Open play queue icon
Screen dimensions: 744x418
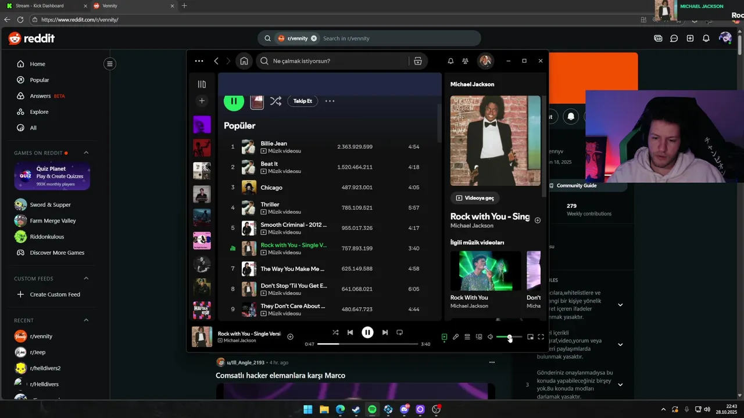click(x=467, y=337)
